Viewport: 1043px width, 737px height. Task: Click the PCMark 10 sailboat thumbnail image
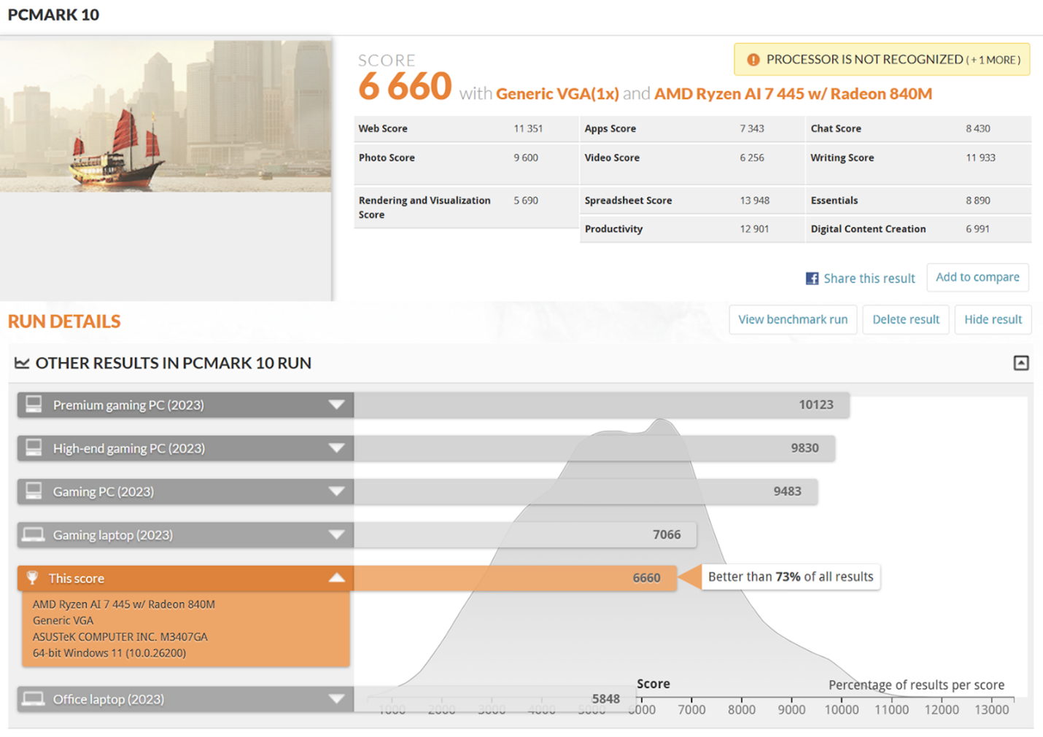pyautogui.click(x=166, y=117)
